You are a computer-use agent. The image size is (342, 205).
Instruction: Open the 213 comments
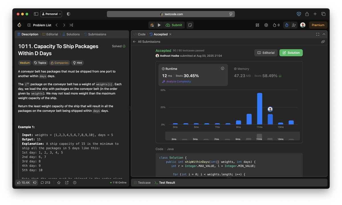(x=45, y=183)
